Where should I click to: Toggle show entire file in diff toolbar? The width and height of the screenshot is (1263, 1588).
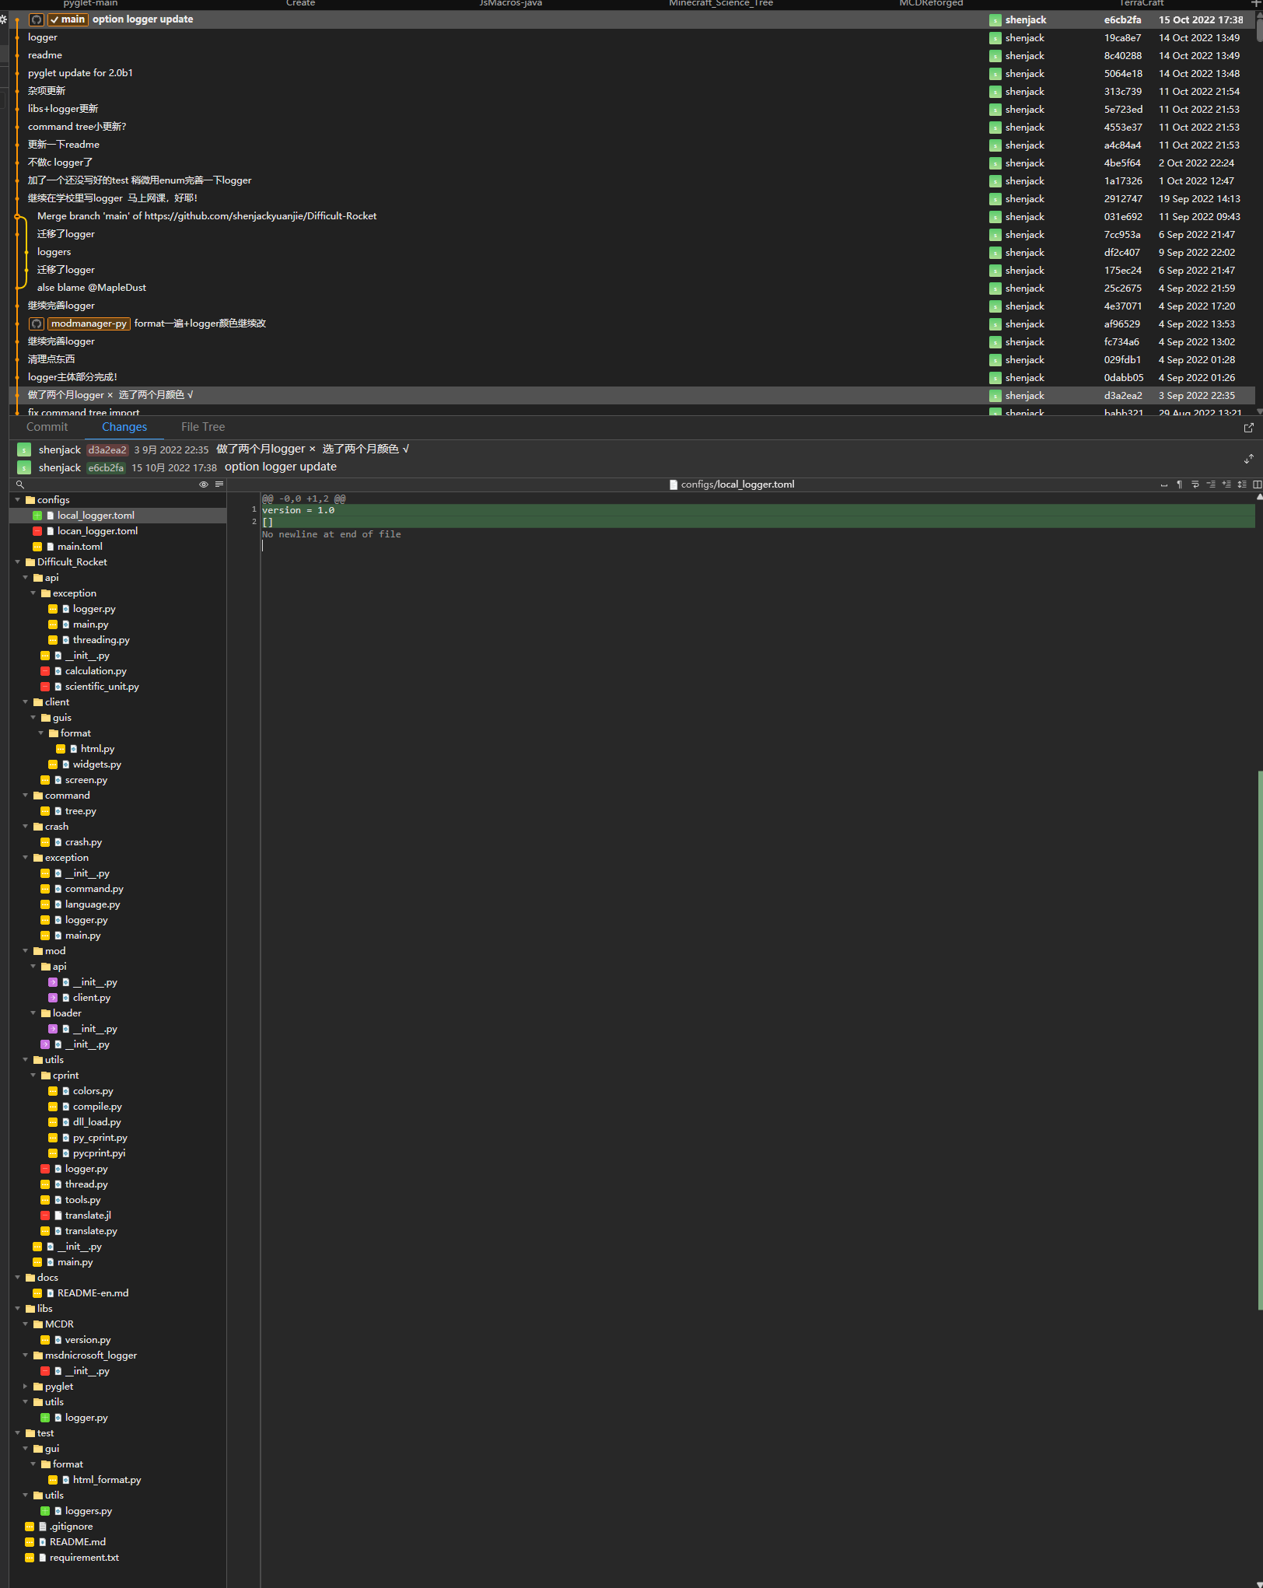(1242, 484)
